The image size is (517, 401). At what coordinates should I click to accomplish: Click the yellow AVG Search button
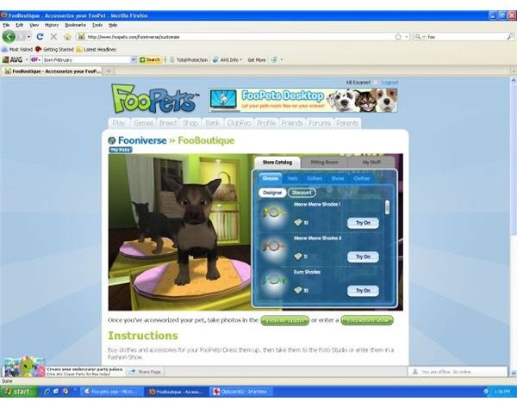(150, 59)
